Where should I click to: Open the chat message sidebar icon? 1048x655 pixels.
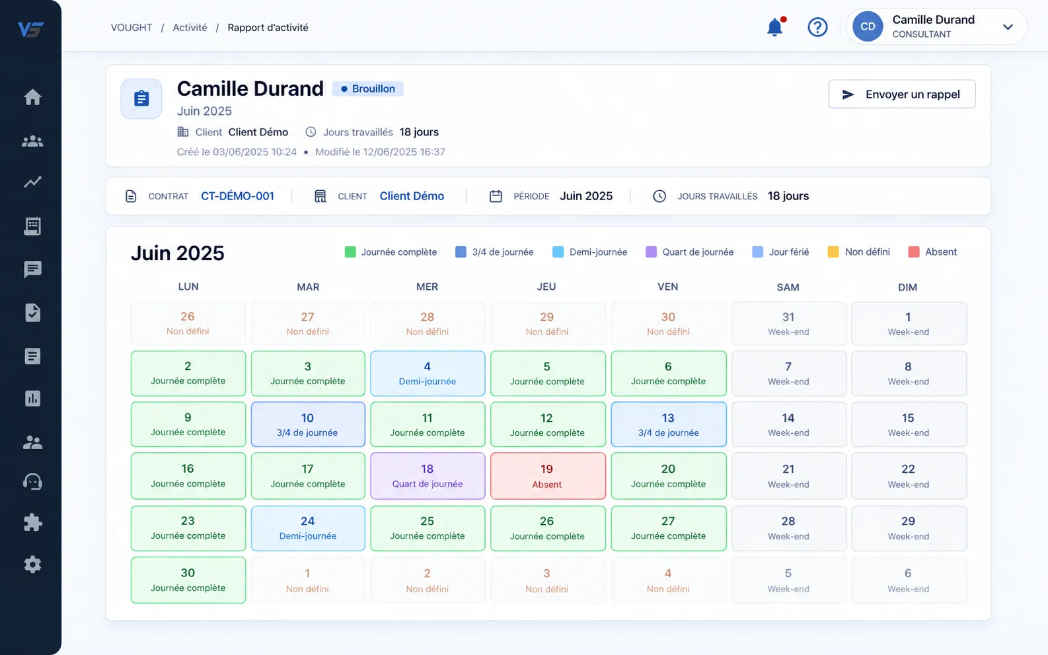click(x=32, y=269)
